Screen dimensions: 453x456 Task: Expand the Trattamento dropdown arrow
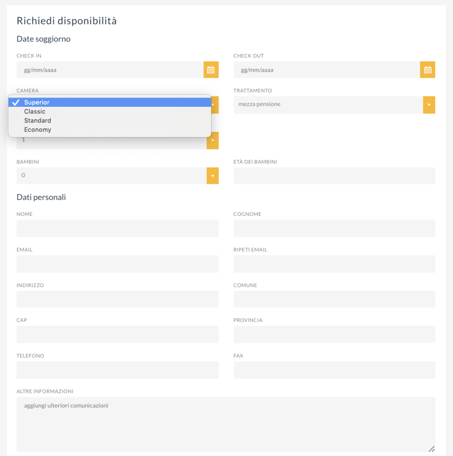click(x=429, y=105)
